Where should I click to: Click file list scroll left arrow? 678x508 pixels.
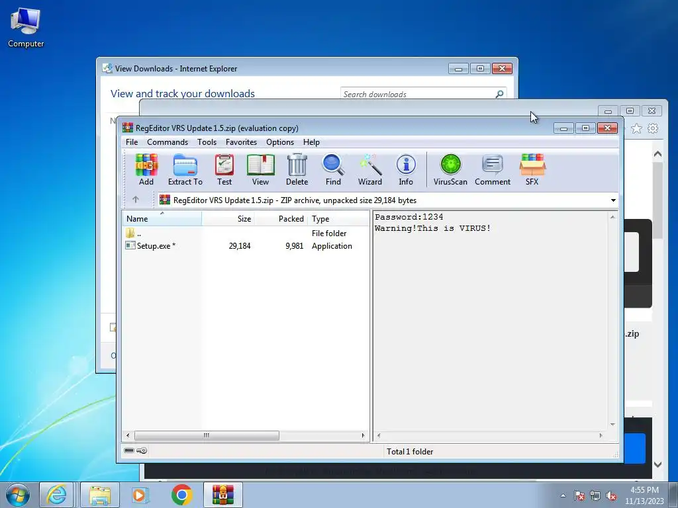[128, 435]
